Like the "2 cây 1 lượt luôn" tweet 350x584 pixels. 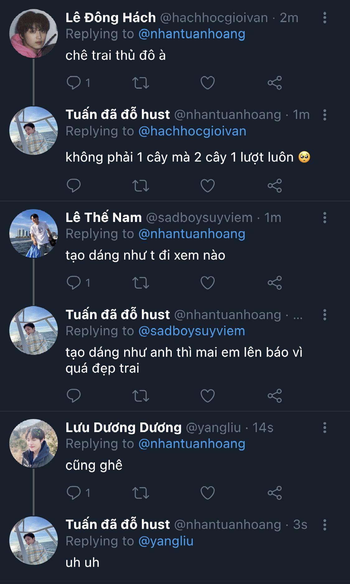click(x=208, y=186)
